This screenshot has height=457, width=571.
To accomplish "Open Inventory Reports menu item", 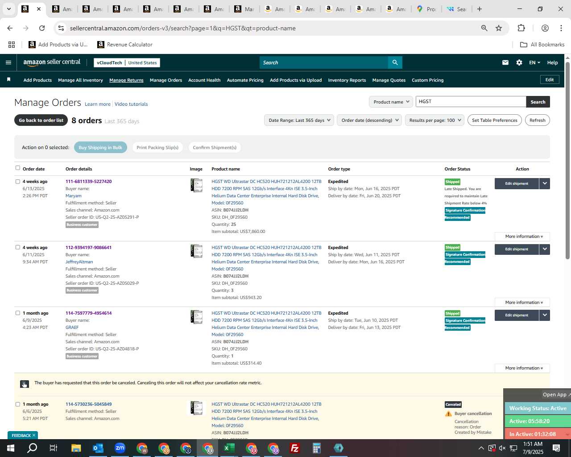I will [347, 80].
